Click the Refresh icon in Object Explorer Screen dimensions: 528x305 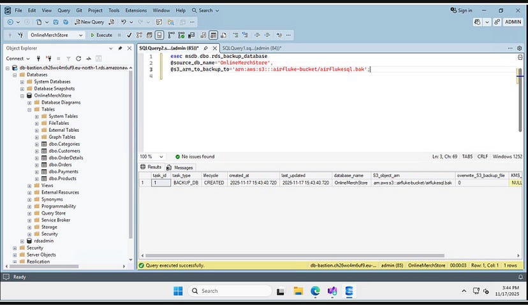tap(78, 59)
